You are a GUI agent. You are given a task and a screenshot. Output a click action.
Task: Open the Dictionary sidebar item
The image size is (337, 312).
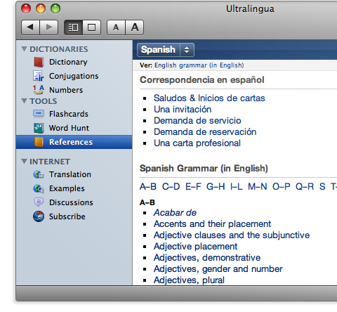[x=68, y=62]
